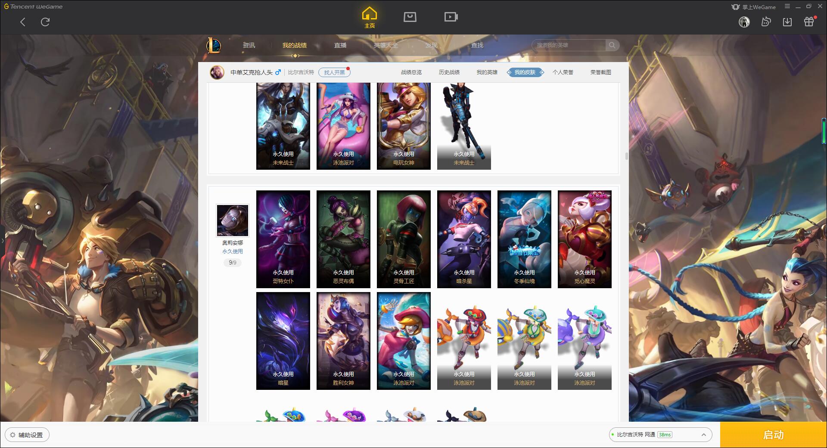
Task: Switch to 战绩总览 sub-tab
Action: point(411,72)
